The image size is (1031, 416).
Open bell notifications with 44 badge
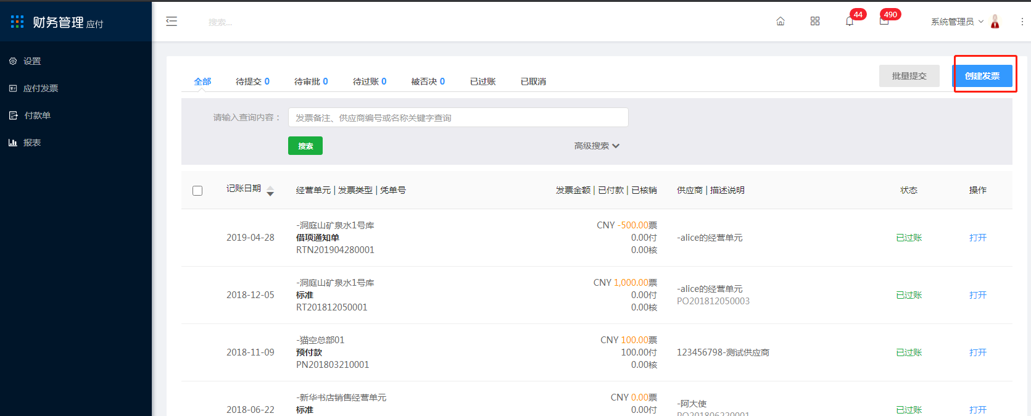[850, 22]
